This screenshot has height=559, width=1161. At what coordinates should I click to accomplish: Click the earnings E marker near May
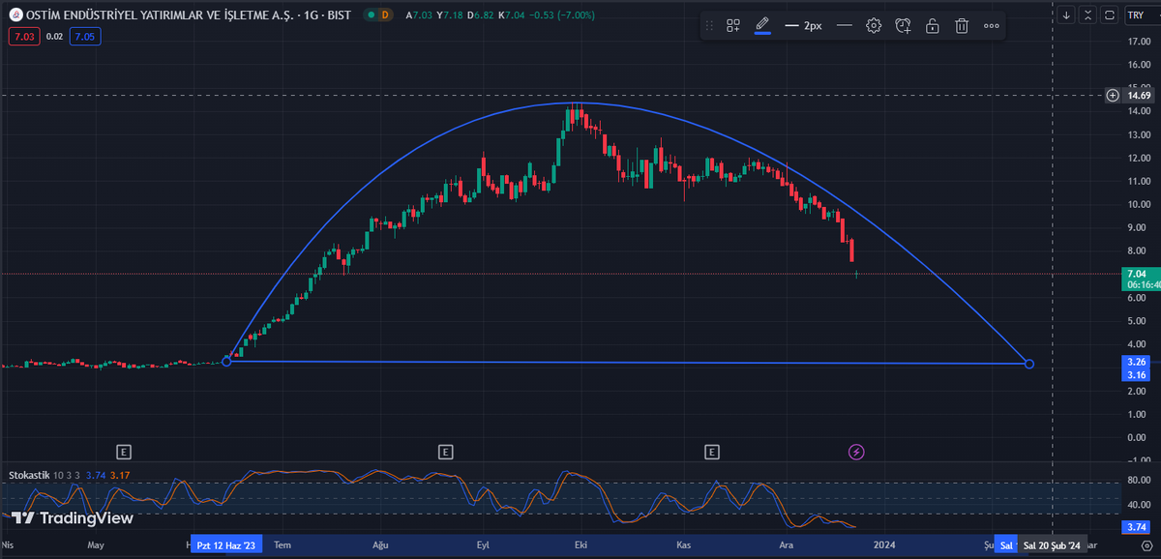[123, 451]
